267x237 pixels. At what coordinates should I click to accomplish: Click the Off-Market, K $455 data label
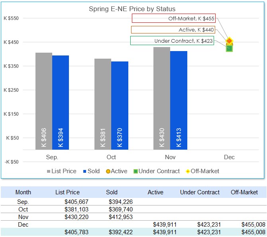click(174, 18)
